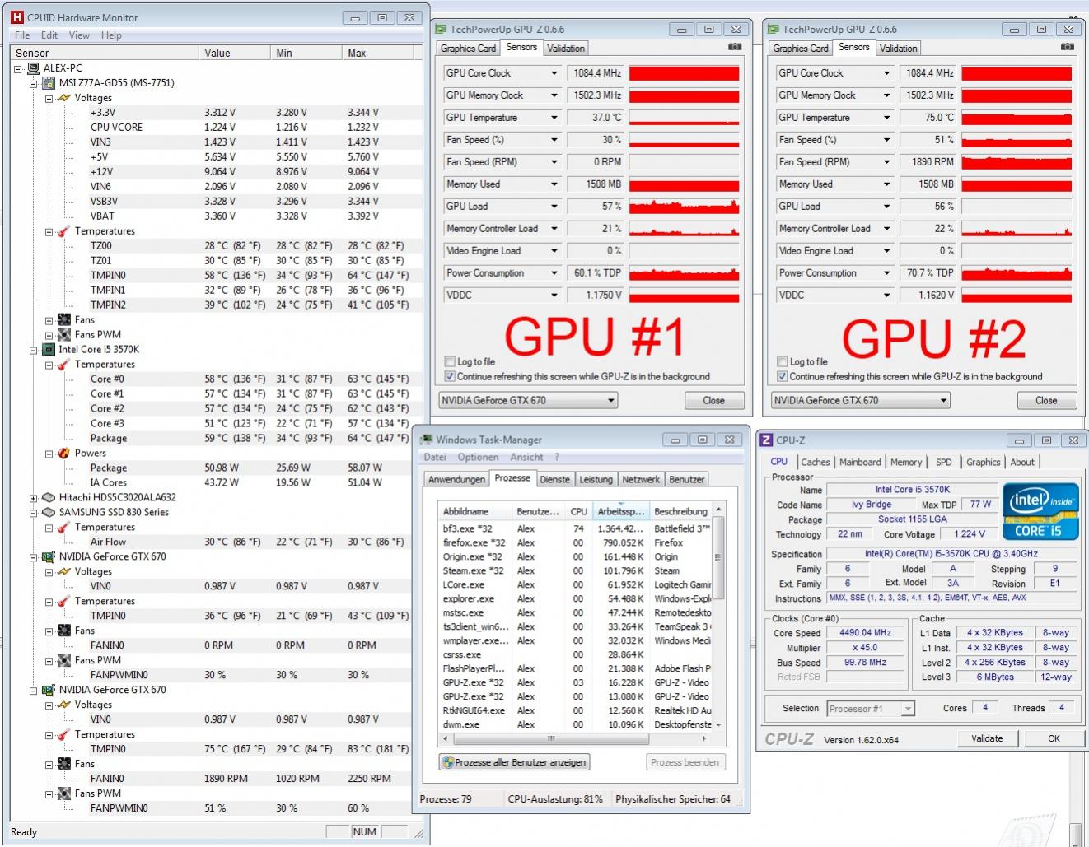Open the GPU Temperature dropdown in GPU #2
This screenshot has width=1089, height=847.
tap(887, 118)
